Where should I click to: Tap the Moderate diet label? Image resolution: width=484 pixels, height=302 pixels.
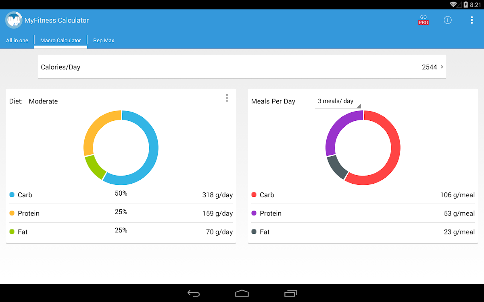(x=43, y=101)
